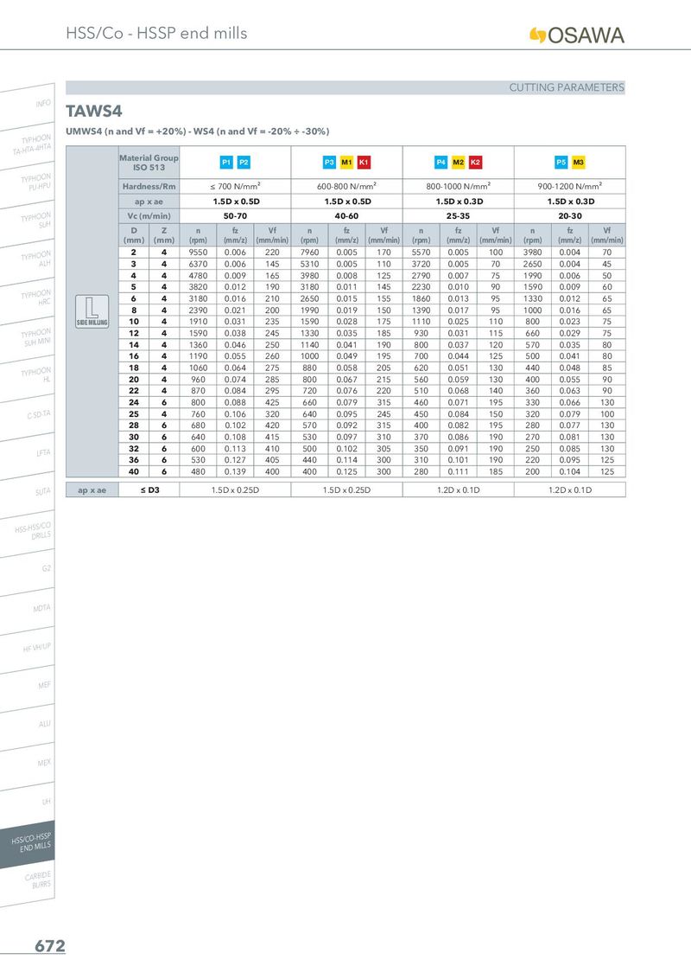Select the blue P2 material badge
Image resolution: width=691 pixels, height=979 pixels.
244,163
